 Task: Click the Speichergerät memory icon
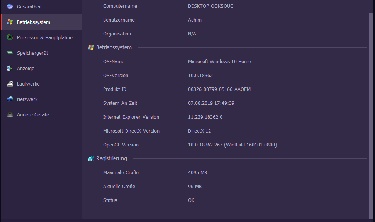click(x=10, y=53)
